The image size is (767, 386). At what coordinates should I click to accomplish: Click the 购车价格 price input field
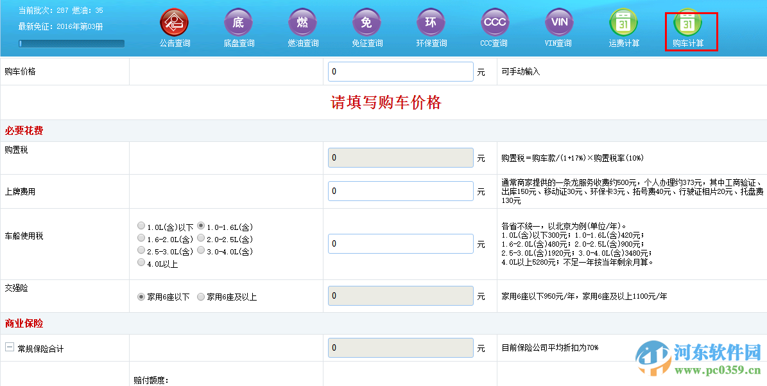[400, 71]
